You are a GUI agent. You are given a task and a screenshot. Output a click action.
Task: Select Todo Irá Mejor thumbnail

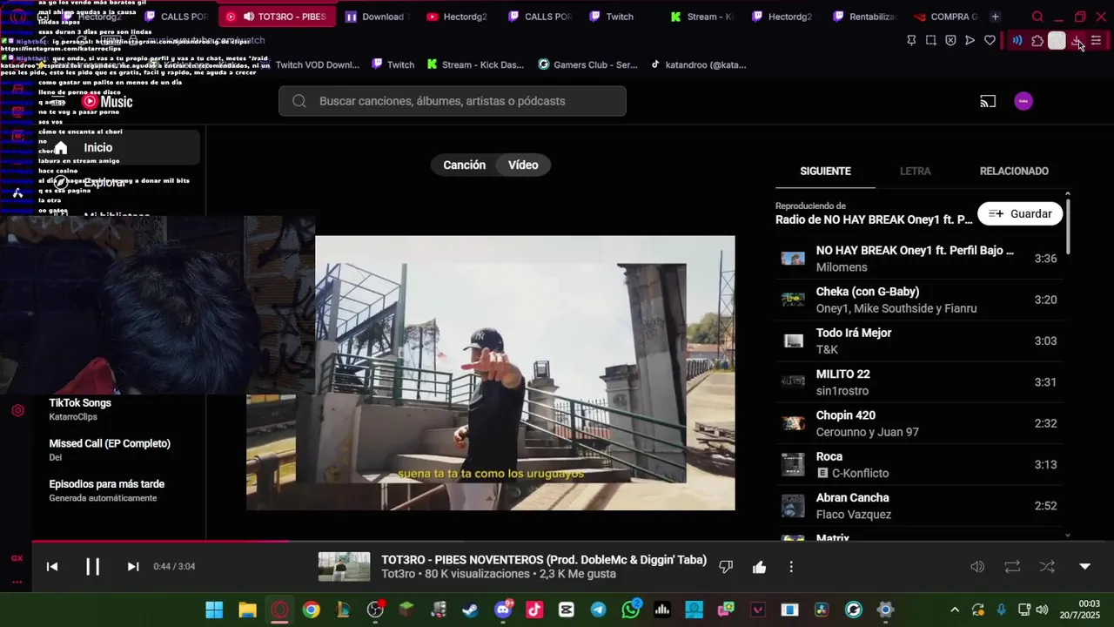point(793,341)
